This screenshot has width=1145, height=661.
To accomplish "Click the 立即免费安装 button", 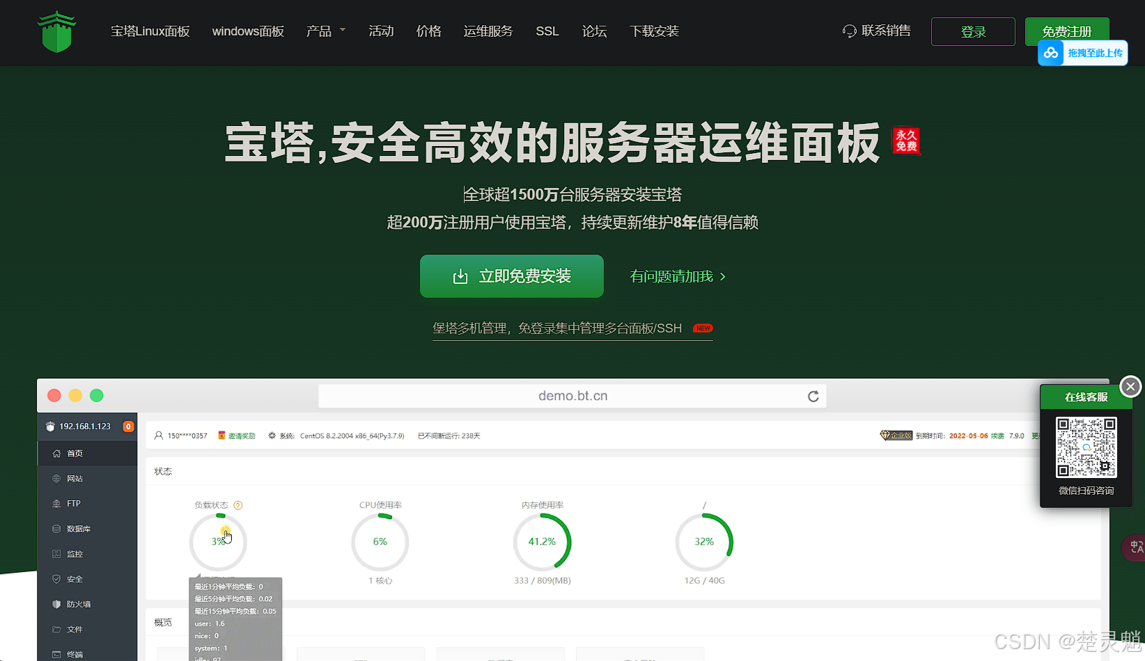I will click(x=512, y=276).
